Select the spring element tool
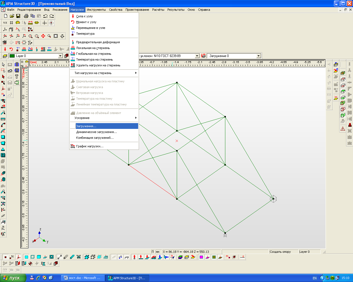 coord(3,216)
